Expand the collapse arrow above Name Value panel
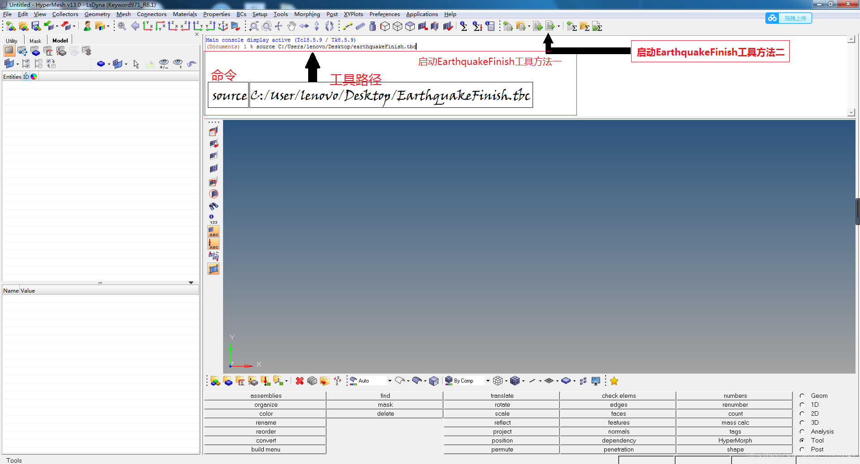 coord(191,283)
